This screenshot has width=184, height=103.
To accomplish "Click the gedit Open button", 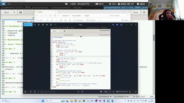I will pos(6,12).
